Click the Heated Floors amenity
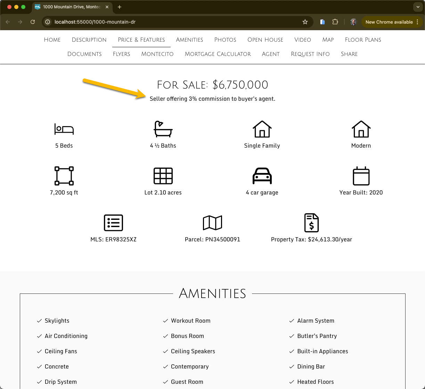The height and width of the screenshot is (389, 425). tap(315, 382)
